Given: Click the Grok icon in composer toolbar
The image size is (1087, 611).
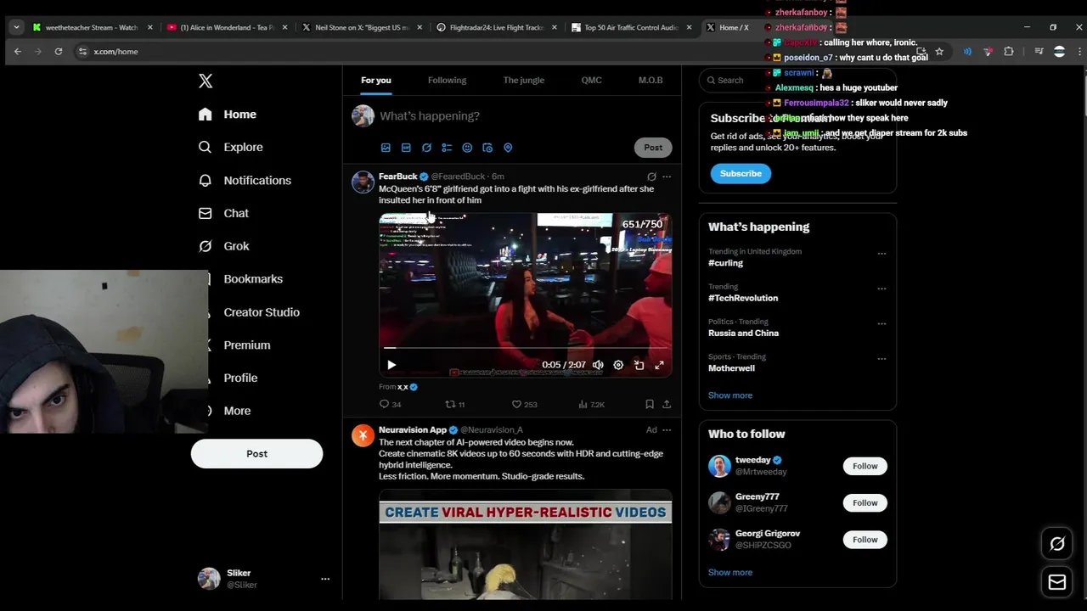Looking at the screenshot, I should tap(426, 148).
